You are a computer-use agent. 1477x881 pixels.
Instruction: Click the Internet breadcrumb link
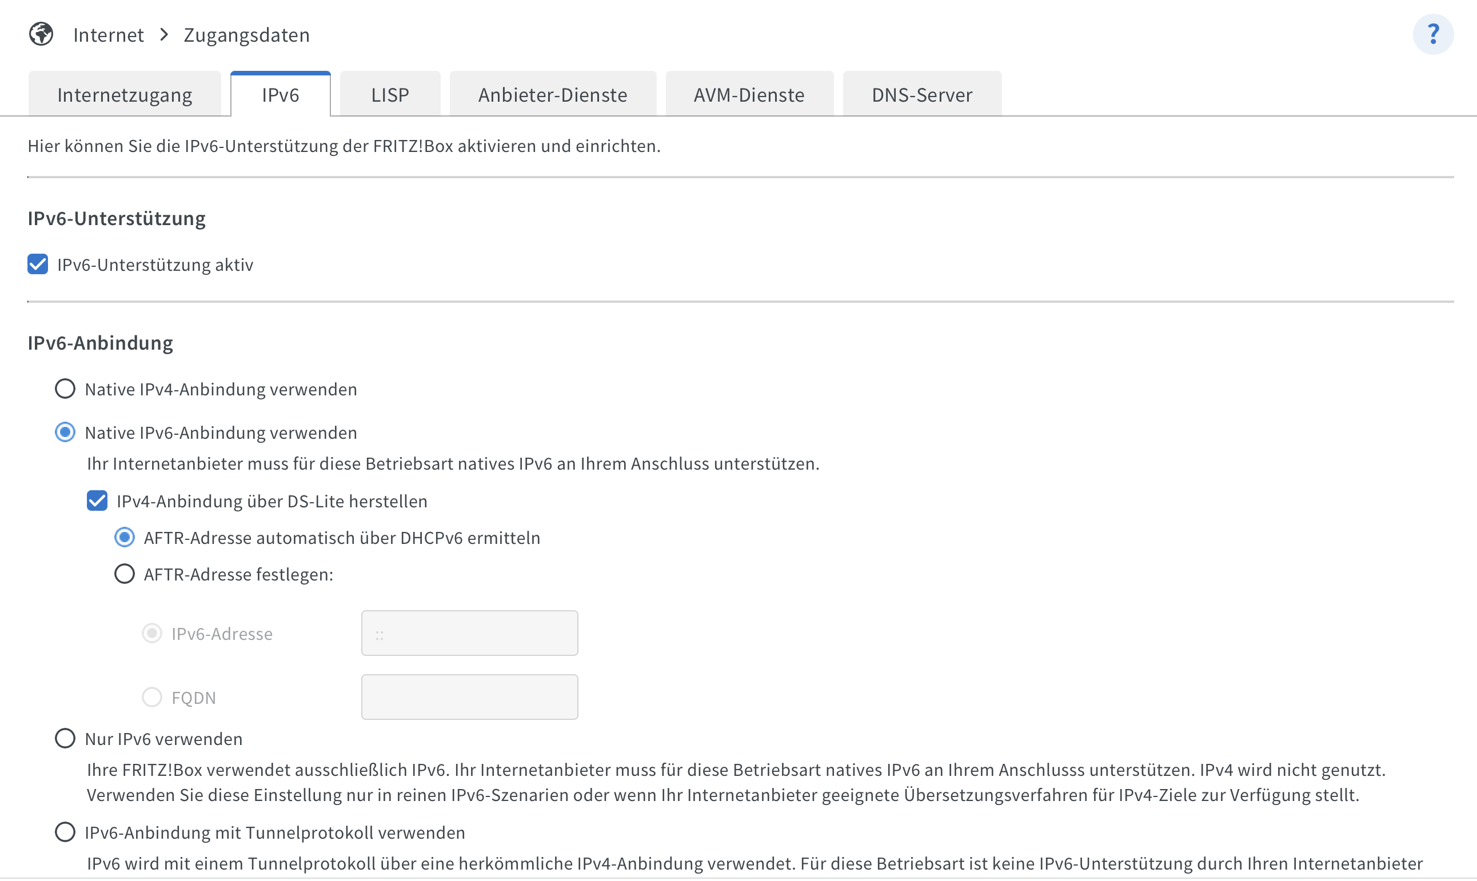coord(108,35)
